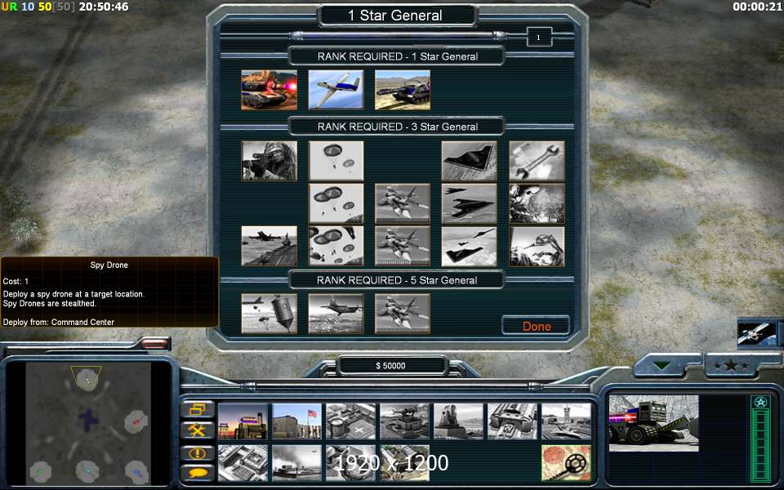This screenshot has width=784, height=490.
Task: Select the bottom paradrop icon with the most parachutes
Action: (x=336, y=246)
